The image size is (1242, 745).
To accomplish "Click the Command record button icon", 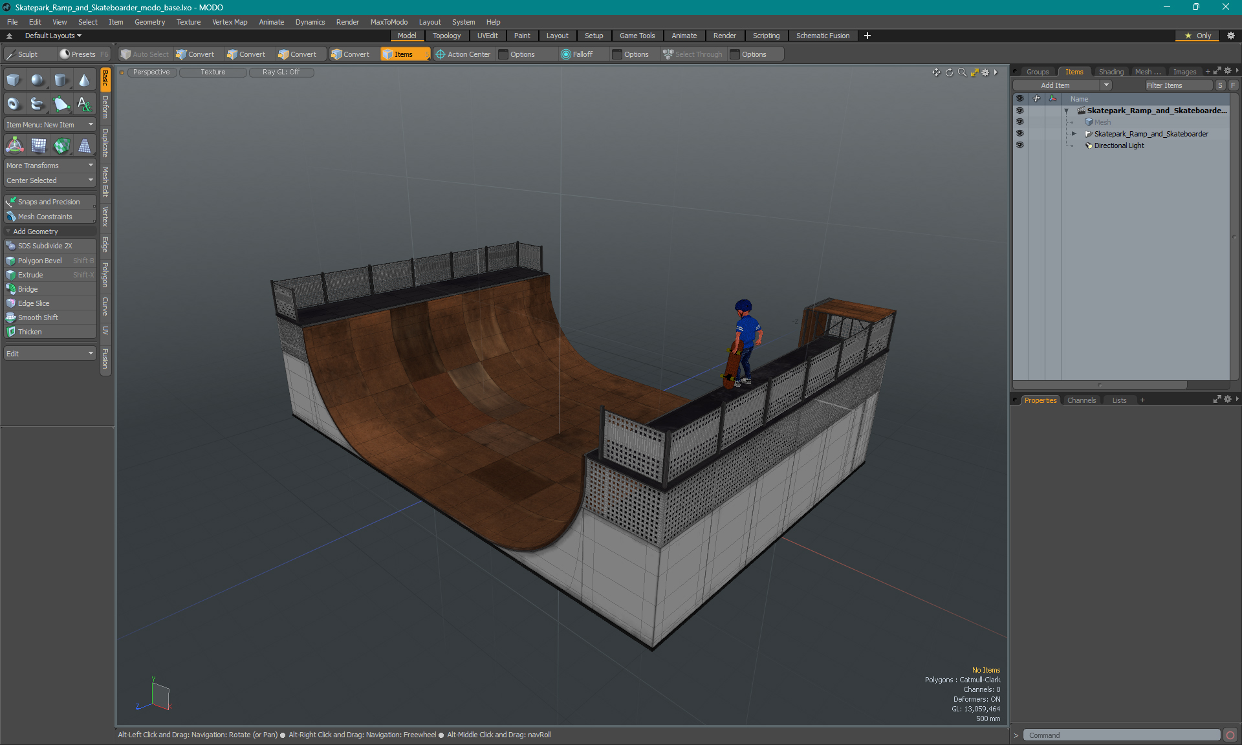I will pos(1230,735).
